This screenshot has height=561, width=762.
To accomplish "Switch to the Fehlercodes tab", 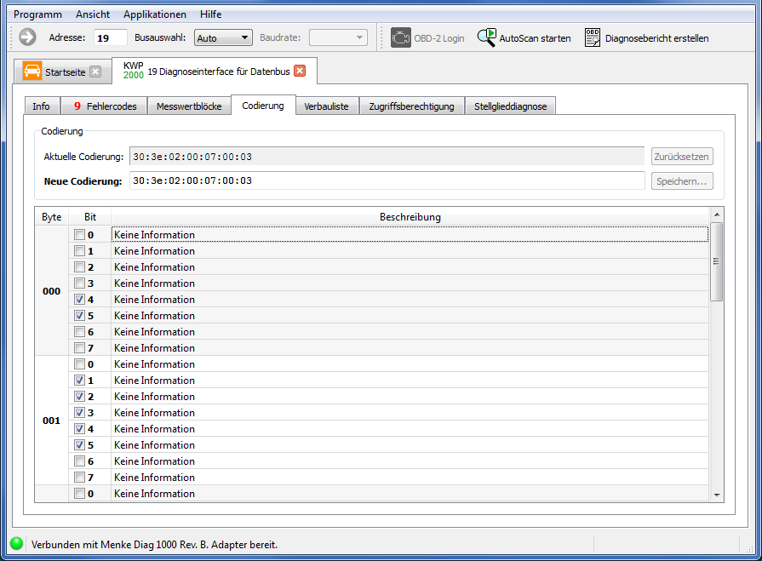I will [x=105, y=106].
